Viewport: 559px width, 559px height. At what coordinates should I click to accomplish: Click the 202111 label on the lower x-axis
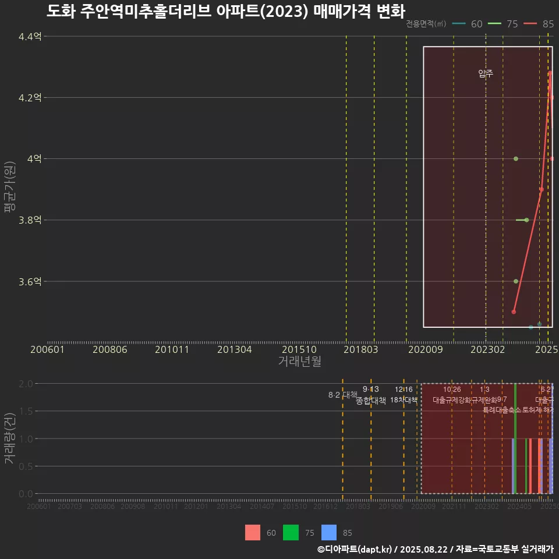click(x=454, y=506)
